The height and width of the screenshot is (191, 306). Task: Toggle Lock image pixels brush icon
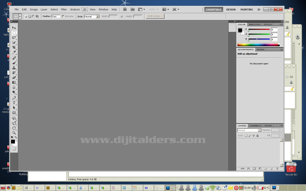point(250,135)
